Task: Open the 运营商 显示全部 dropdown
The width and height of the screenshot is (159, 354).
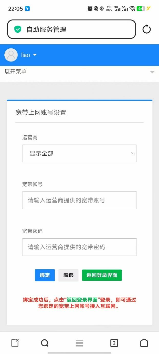Action: pos(79,154)
